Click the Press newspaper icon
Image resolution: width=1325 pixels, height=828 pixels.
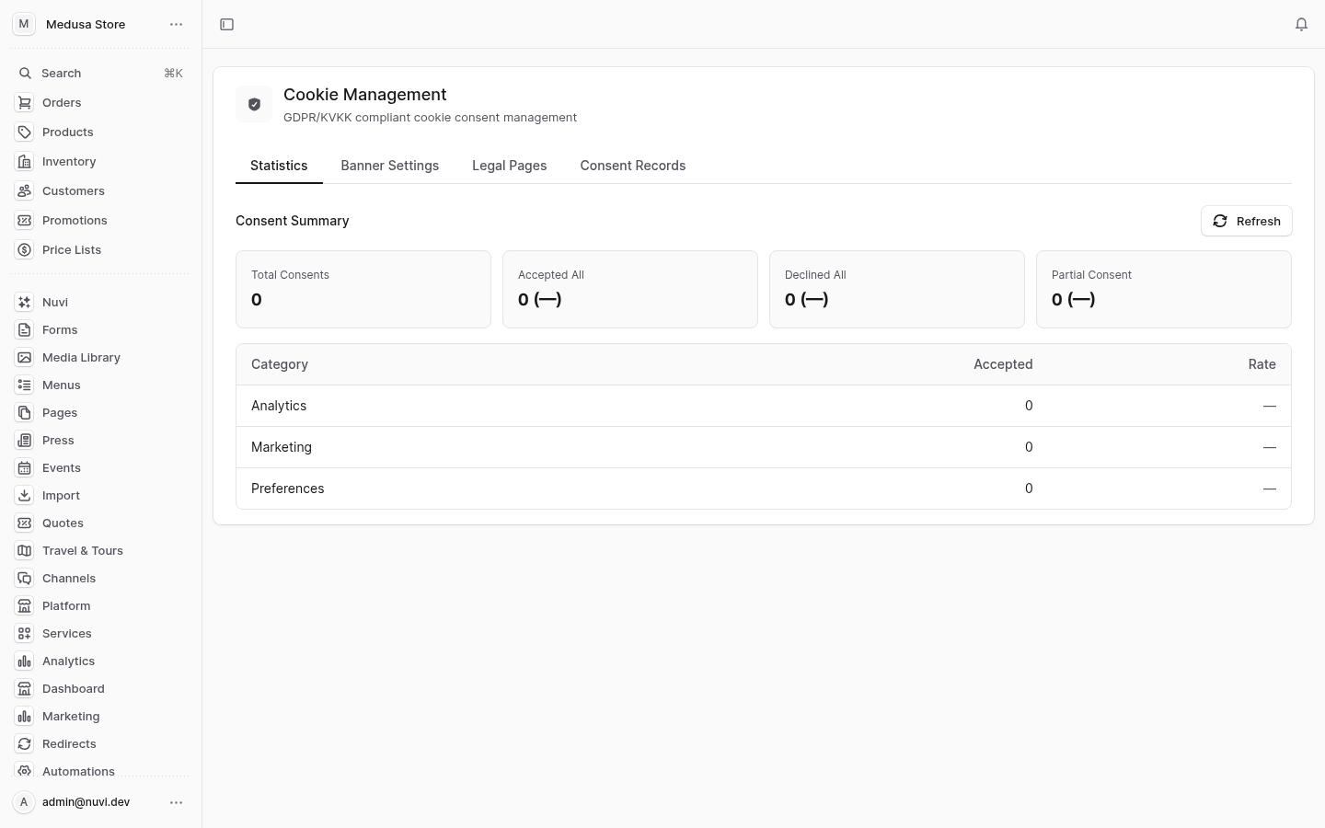pos(25,441)
